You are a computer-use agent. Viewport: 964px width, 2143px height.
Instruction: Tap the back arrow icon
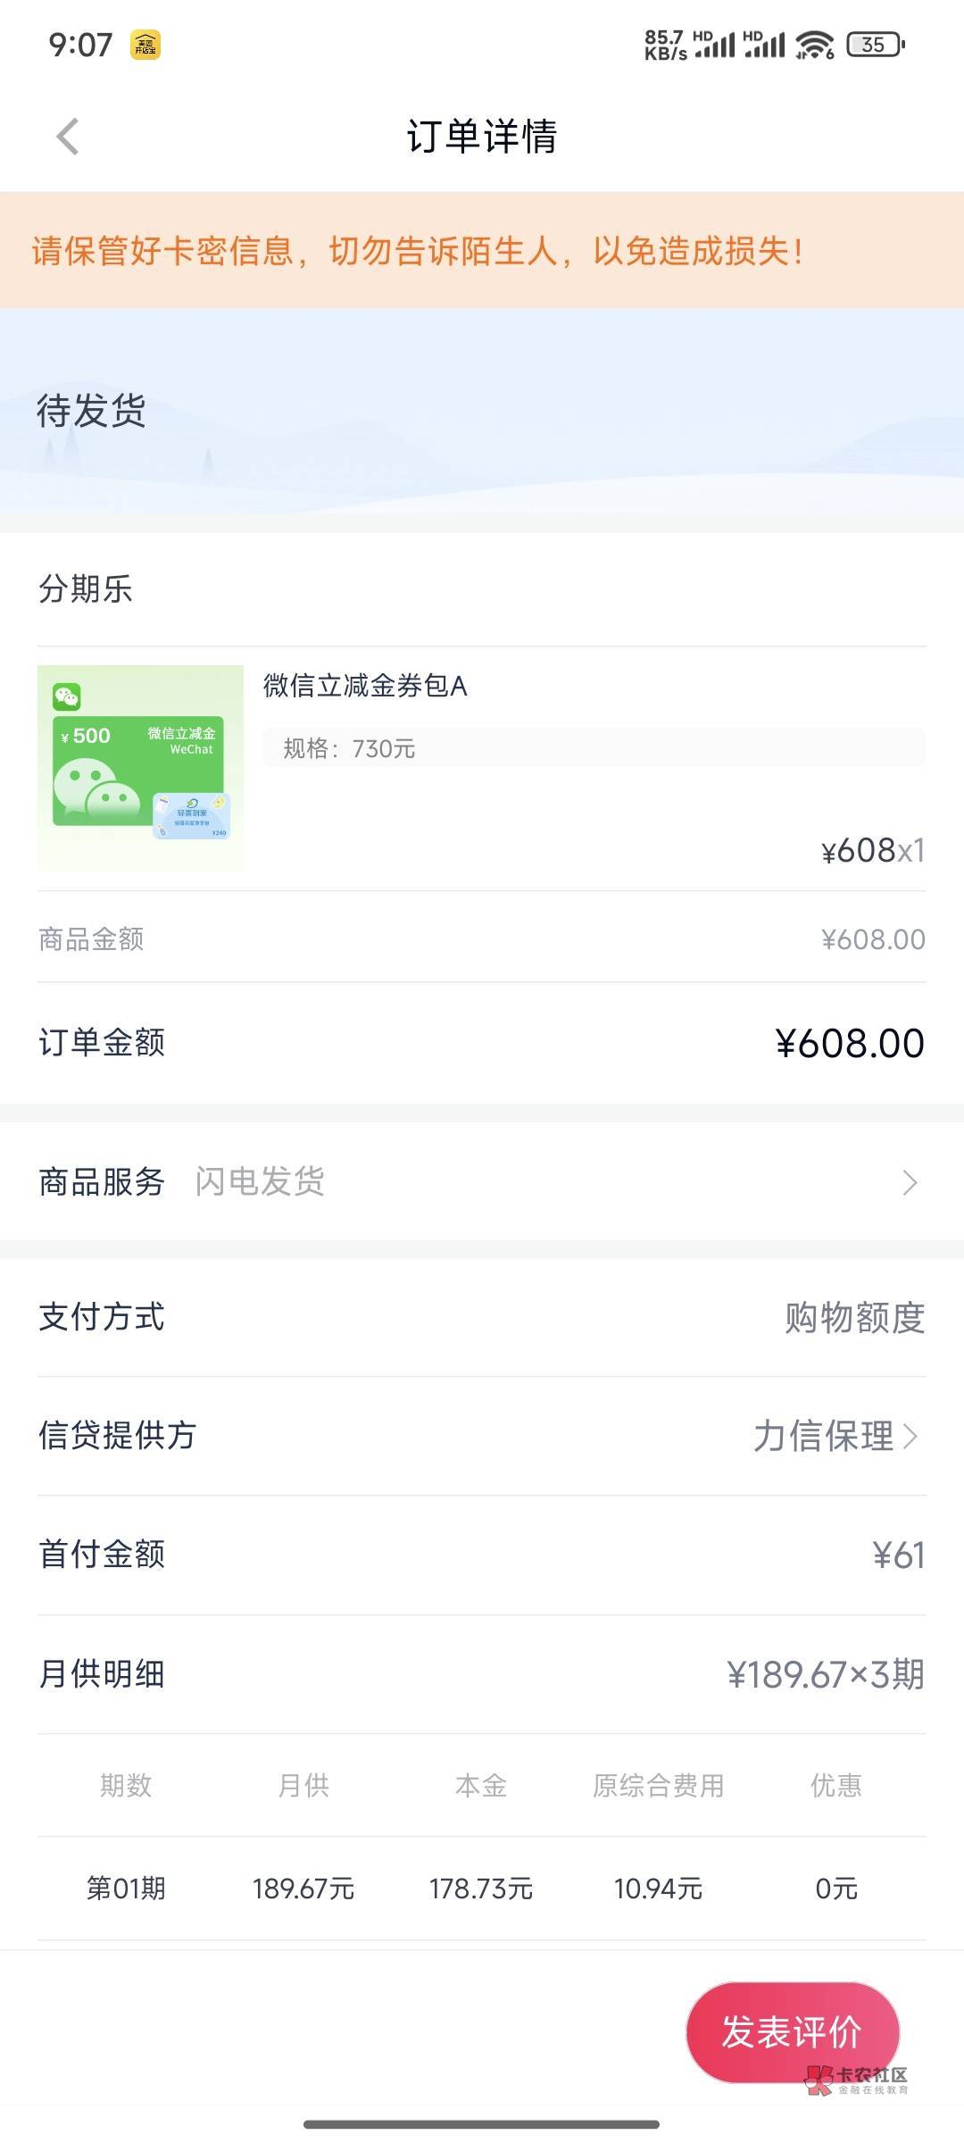click(68, 137)
